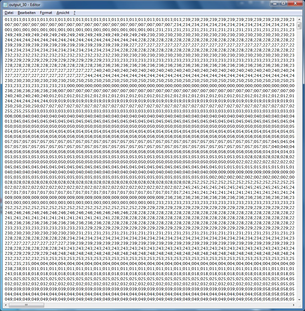Click the line starting with 238;238;011
The width and height of the screenshot is (305, 311).
pos(150,268)
